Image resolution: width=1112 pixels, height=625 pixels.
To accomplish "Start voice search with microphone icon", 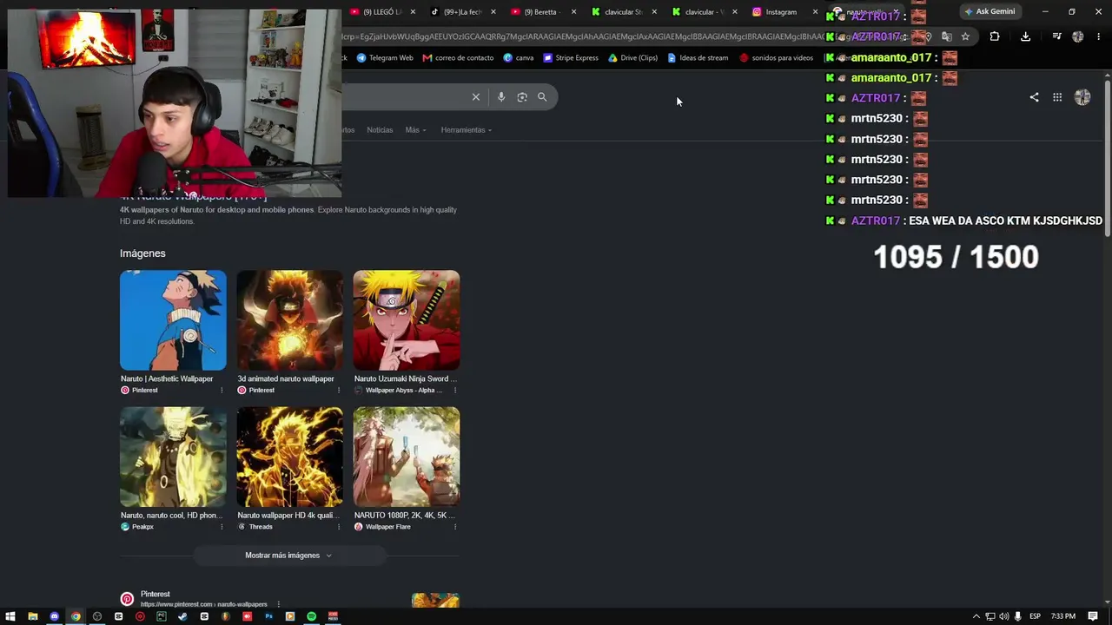I will [501, 97].
